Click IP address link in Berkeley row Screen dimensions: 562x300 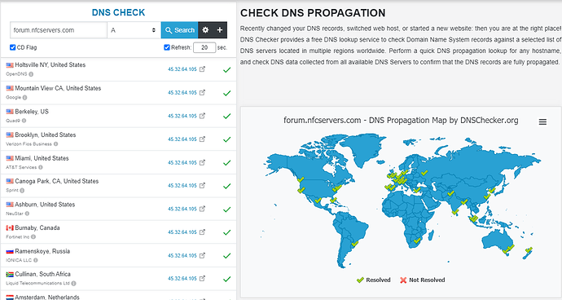point(182,116)
